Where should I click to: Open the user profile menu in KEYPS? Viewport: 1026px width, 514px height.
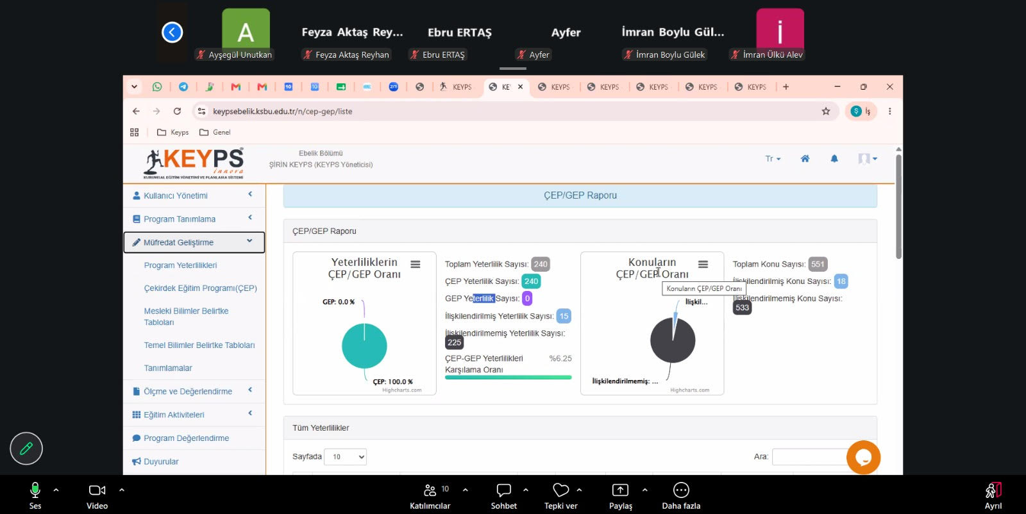(x=868, y=158)
